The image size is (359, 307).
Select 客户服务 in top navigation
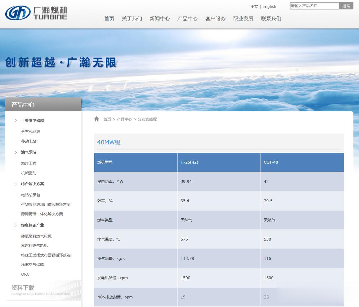(x=215, y=19)
